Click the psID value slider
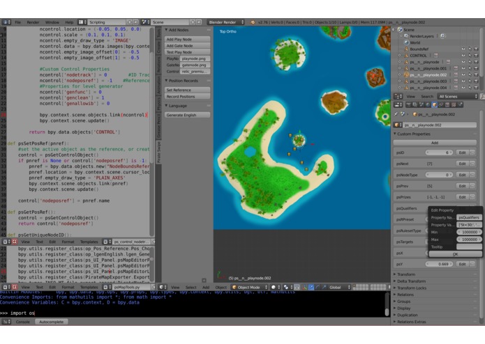Image resolution: width=485 pixels, height=344 pixels. click(x=439, y=153)
